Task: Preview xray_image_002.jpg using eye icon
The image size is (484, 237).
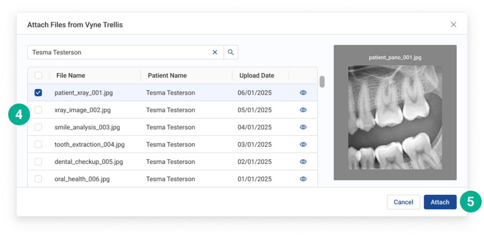Action: tap(303, 110)
